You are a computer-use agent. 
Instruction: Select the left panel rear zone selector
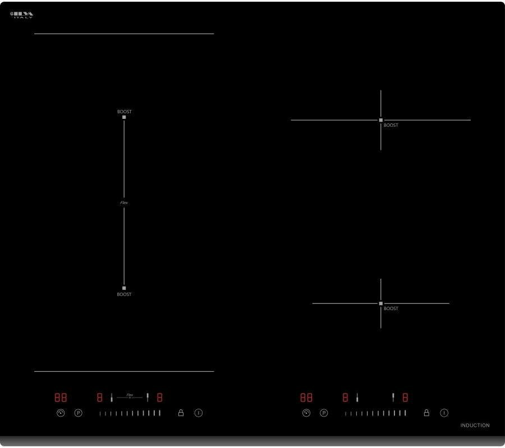(x=148, y=398)
